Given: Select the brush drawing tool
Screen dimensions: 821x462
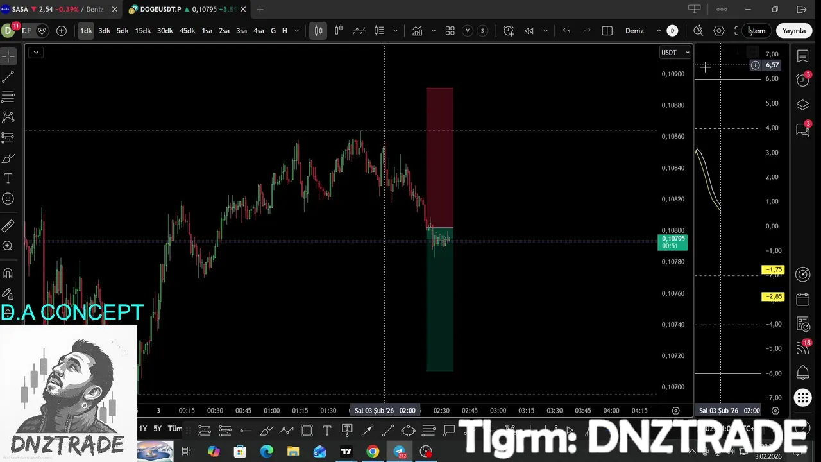Looking at the screenshot, I should coord(8,158).
